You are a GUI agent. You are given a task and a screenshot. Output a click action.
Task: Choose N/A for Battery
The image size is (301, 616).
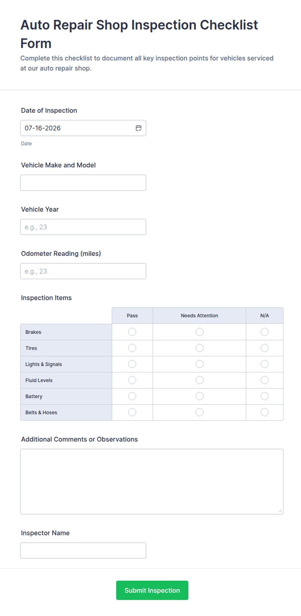[x=264, y=396]
